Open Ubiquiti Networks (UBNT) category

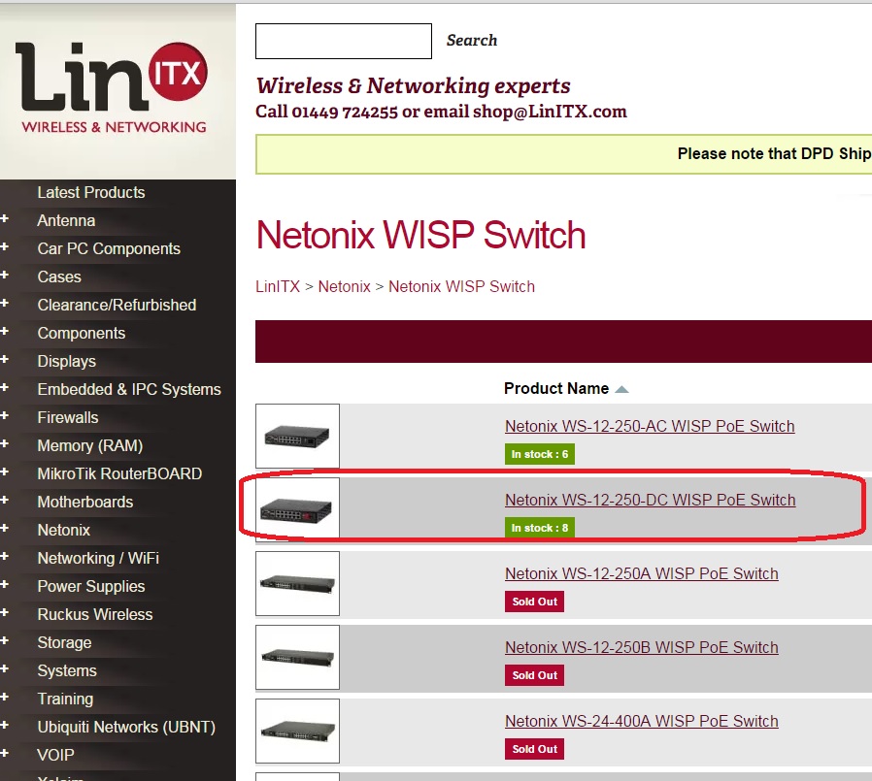[x=126, y=727]
